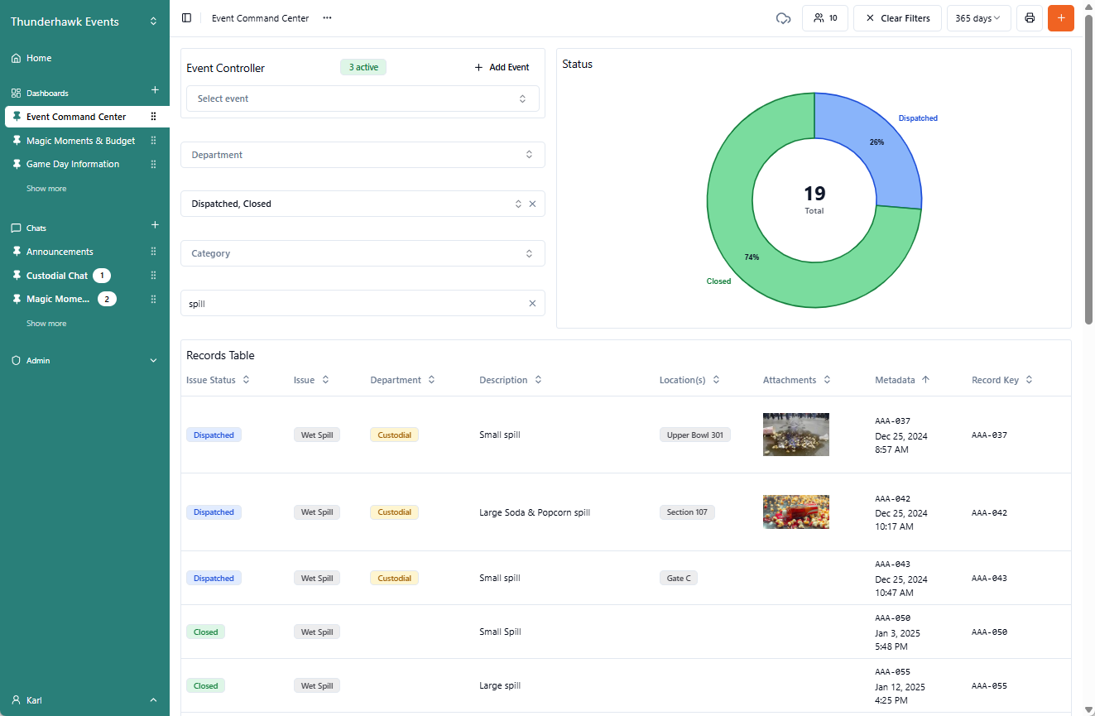The image size is (1095, 716).
Task: Open Magic Moments & Budget dashboard
Action: tap(80, 141)
